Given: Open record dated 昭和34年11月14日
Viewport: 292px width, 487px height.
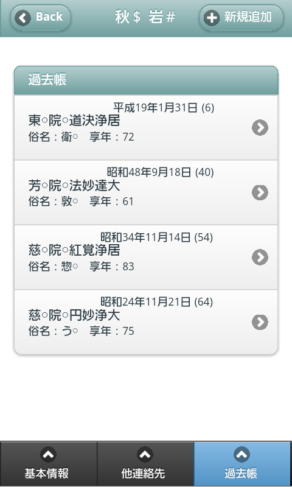Looking at the screenshot, I should 146,257.
